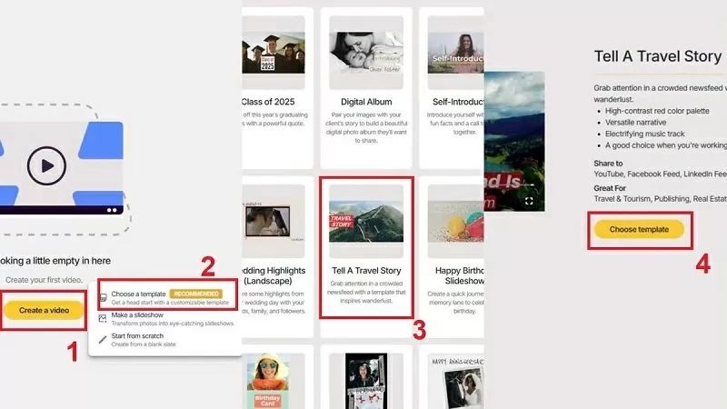Open the Self-Introduction template thumbnail
Viewport: 727px width, 409px height.
pos(456,53)
